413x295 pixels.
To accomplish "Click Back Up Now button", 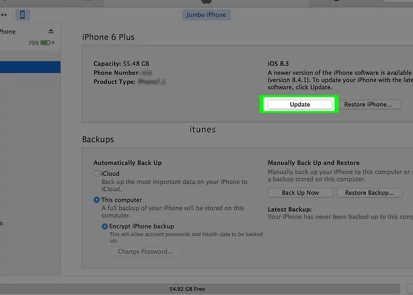I will (300, 192).
